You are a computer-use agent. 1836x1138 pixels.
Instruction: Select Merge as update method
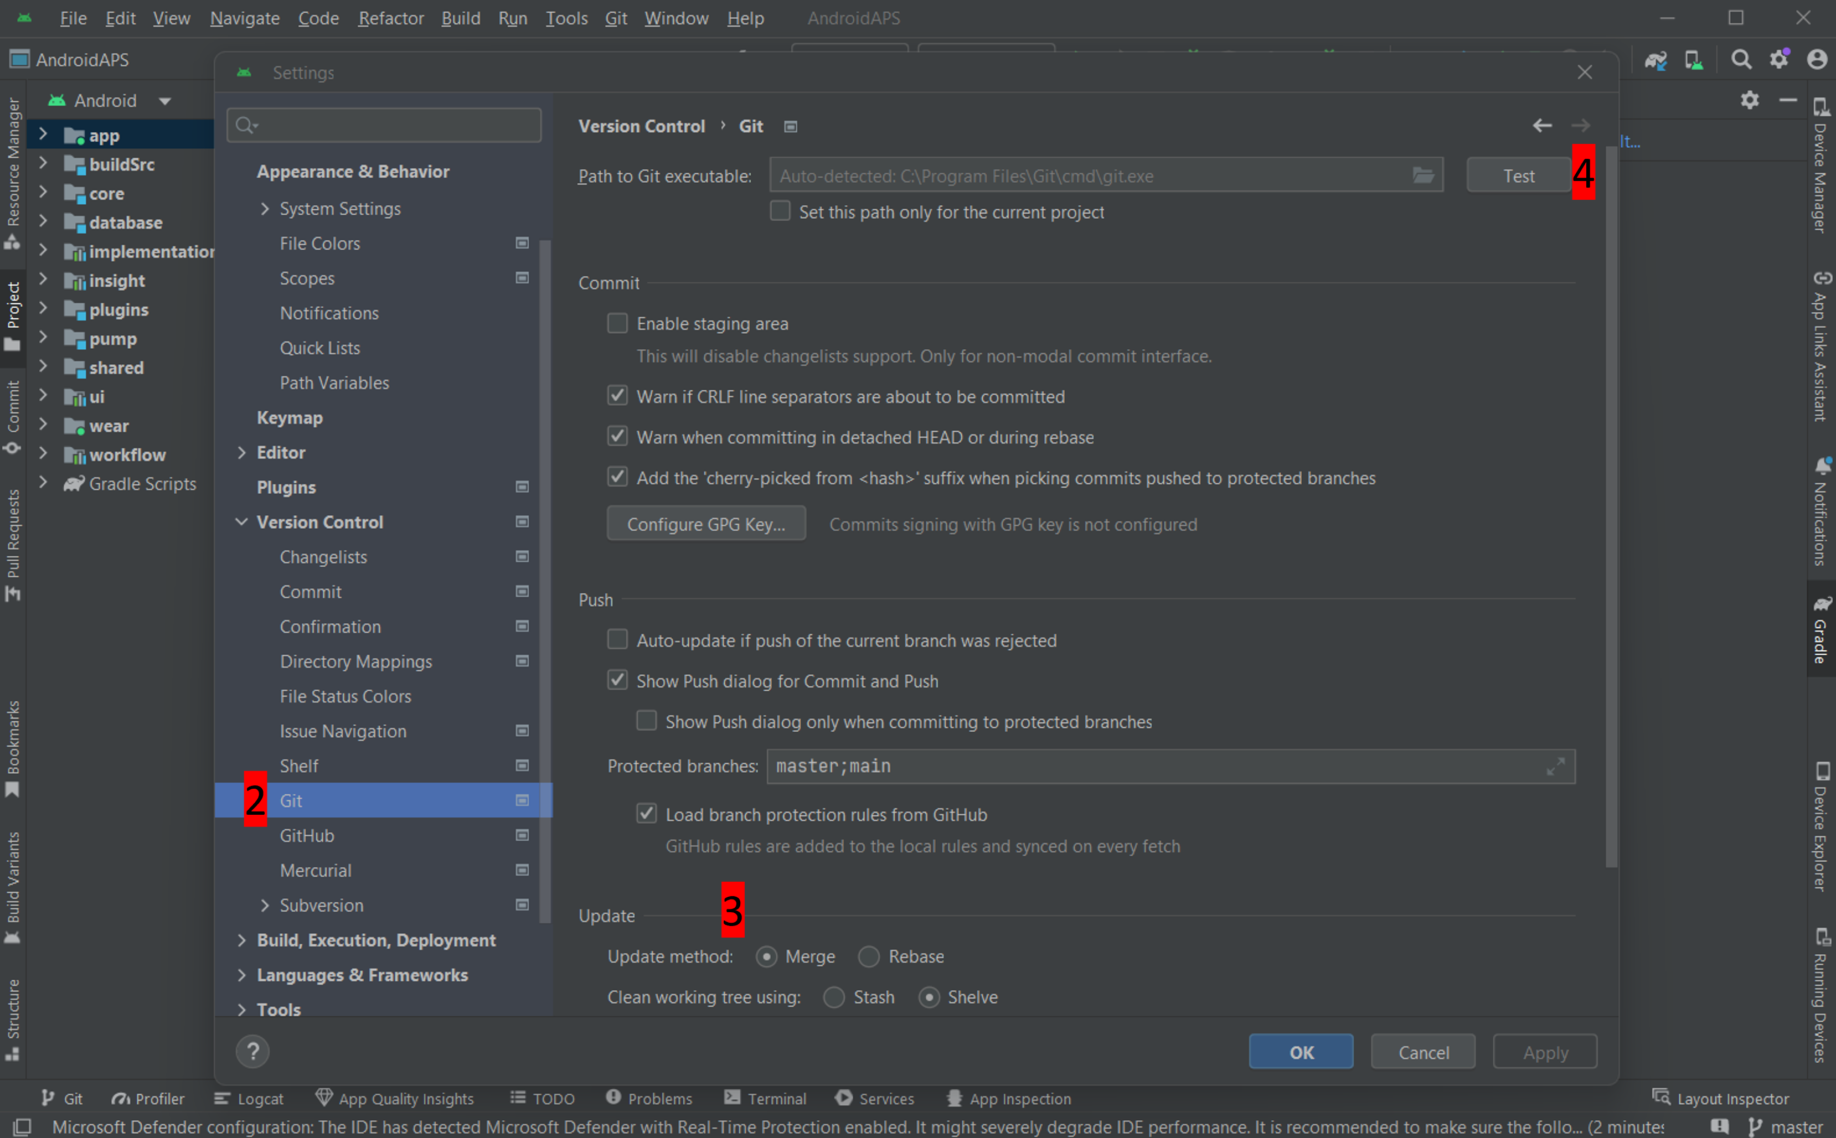(766, 956)
